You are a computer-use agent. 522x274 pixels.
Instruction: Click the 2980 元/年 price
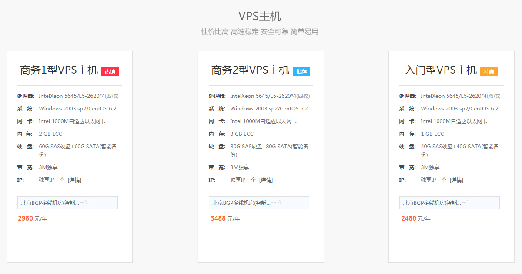[x=33, y=218]
